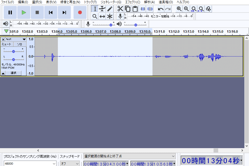The image size is (249, 166).
Task: Select the Zoom (magnifier) tool
Action: click(95, 16)
